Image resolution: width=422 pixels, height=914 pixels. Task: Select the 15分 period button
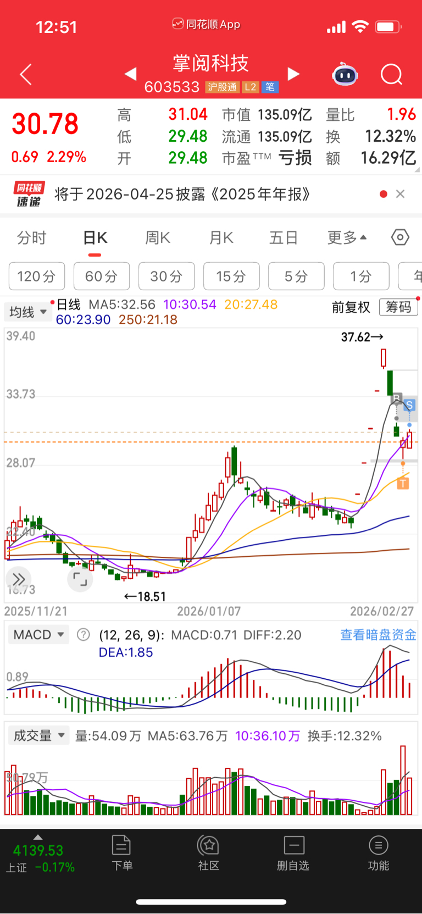point(231,276)
